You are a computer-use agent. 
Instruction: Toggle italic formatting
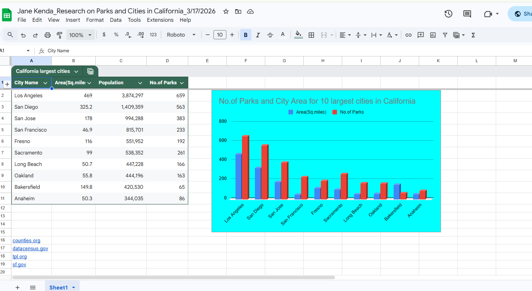pyautogui.click(x=258, y=35)
